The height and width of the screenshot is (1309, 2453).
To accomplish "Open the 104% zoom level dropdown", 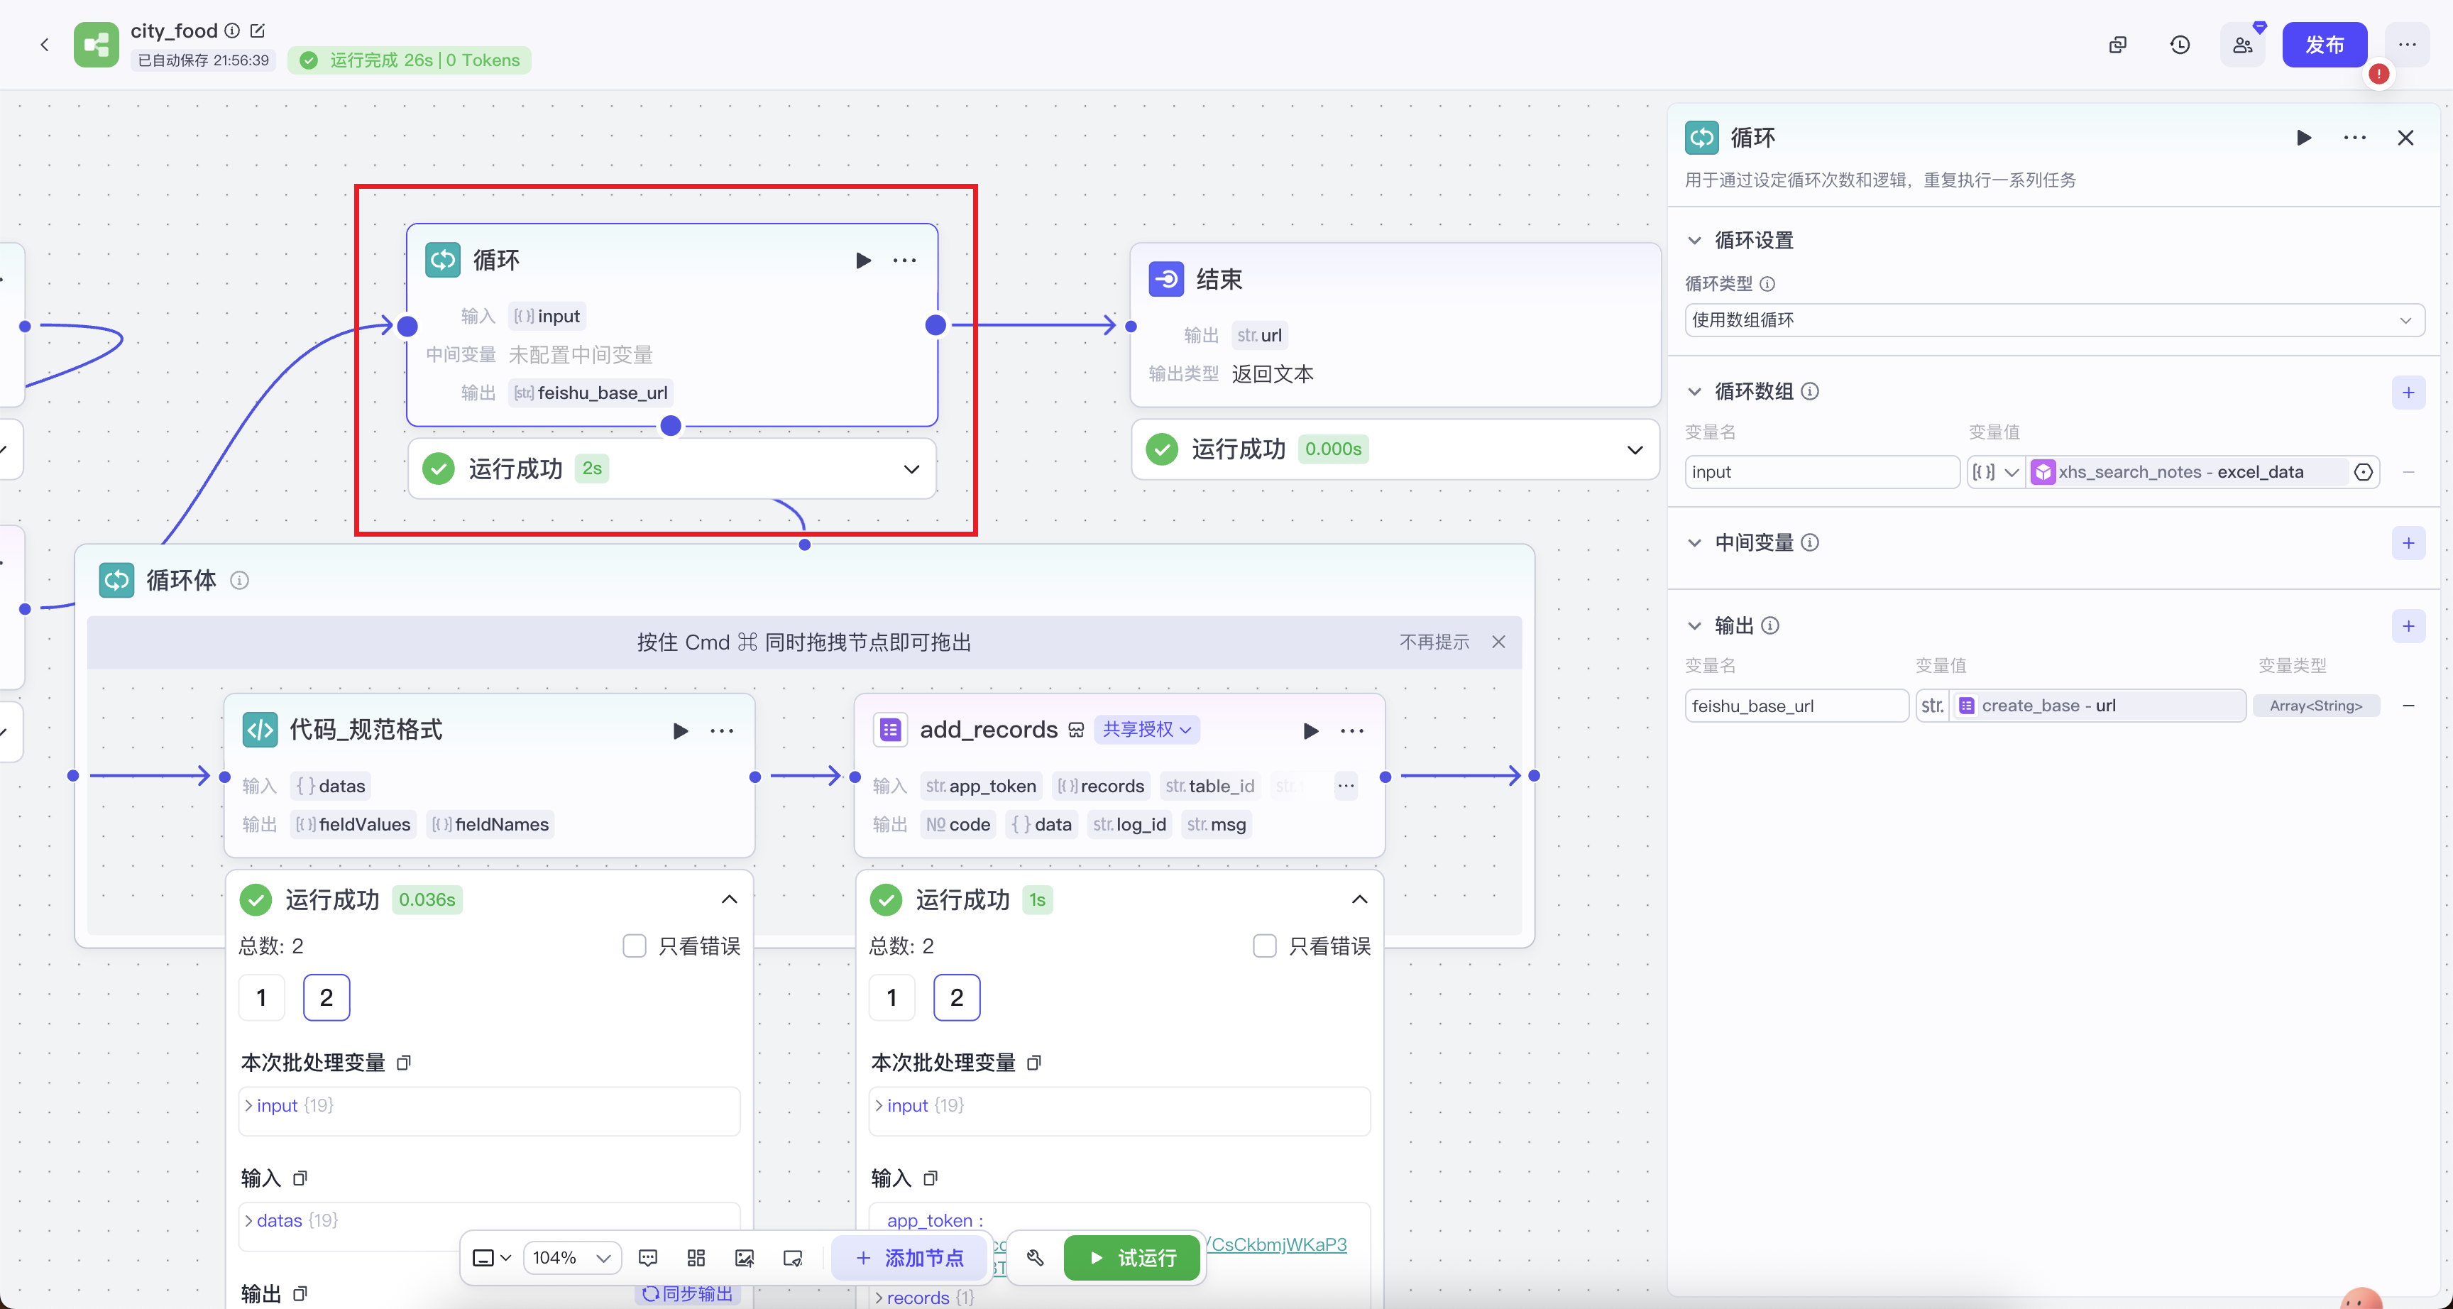I will pos(571,1258).
